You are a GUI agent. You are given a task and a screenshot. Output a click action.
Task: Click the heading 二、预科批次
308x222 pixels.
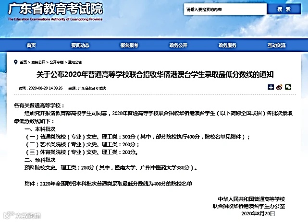pos(40,160)
